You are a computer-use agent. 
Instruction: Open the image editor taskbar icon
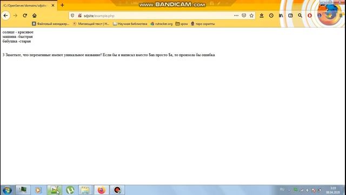(x=54, y=190)
